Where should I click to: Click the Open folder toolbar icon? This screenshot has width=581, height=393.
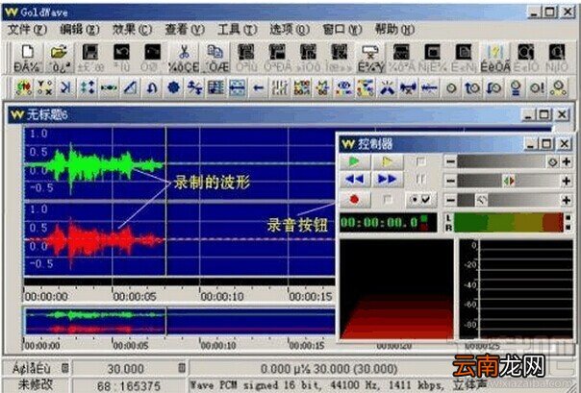(59, 58)
